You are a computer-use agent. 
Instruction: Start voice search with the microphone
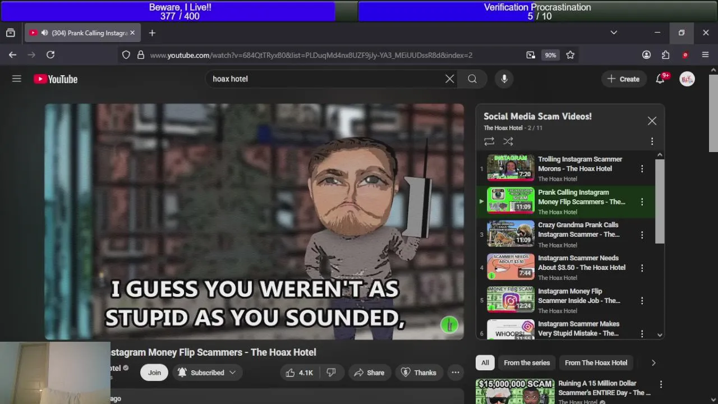point(504,79)
